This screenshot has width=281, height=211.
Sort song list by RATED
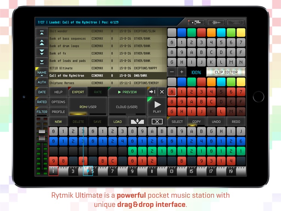(x=42, y=102)
